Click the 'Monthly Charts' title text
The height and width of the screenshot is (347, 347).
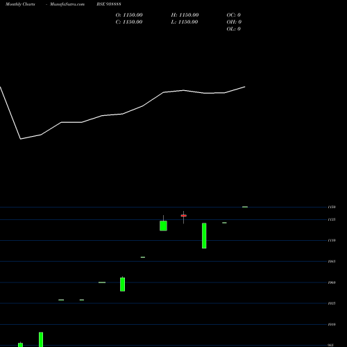pyautogui.click(x=20, y=4)
